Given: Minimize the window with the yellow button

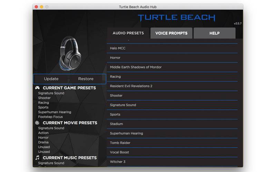Looking at the screenshot, I should point(41,7).
